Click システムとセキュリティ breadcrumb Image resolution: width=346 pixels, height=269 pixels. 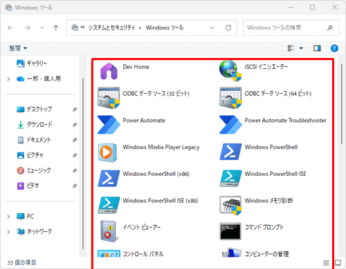(x=111, y=28)
